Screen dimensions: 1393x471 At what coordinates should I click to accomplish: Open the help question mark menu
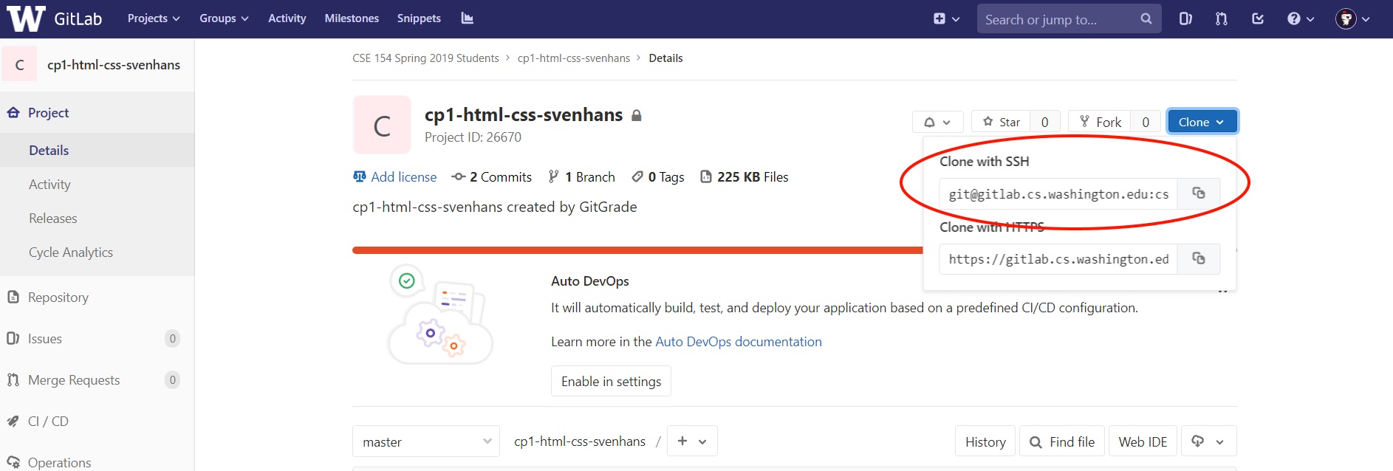click(x=1301, y=19)
